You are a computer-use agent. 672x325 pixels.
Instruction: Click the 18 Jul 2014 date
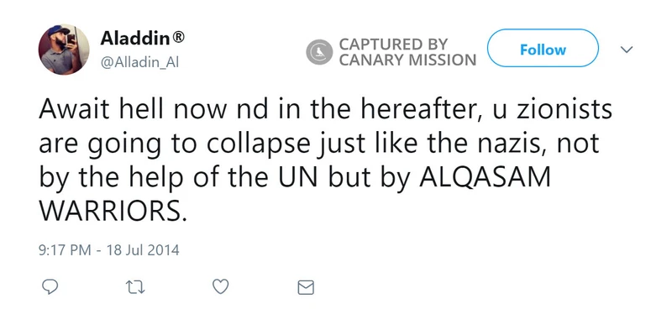(x=143, y=249)
